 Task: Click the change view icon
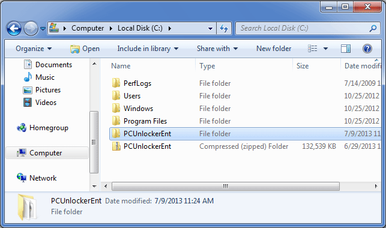(x=312, y=49)
